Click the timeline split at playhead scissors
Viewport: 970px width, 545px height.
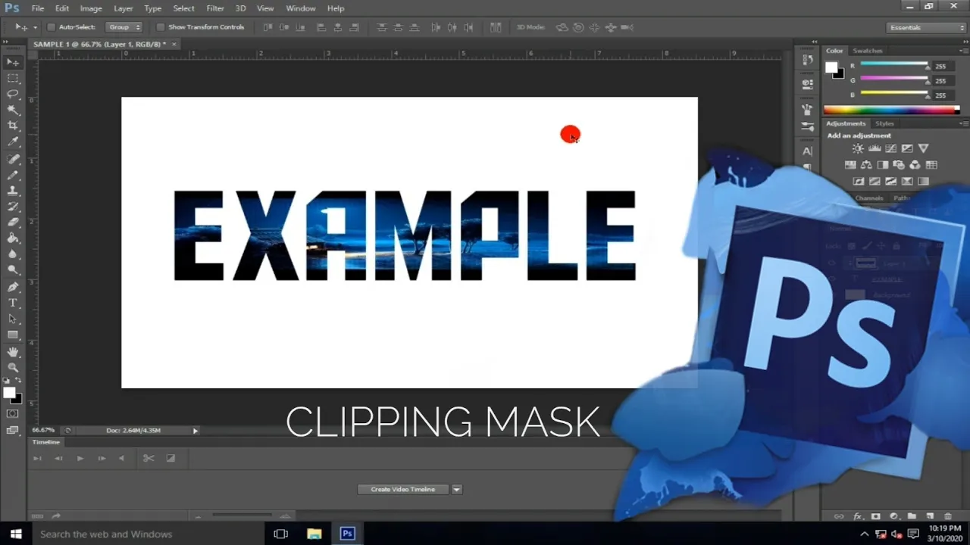[149, 458]
